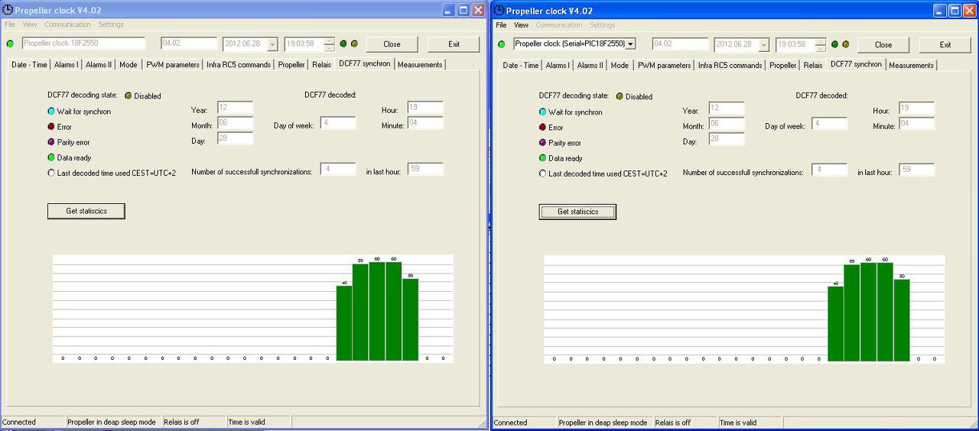Select Last decoded time used radio in left window

[x=51, y=173]
